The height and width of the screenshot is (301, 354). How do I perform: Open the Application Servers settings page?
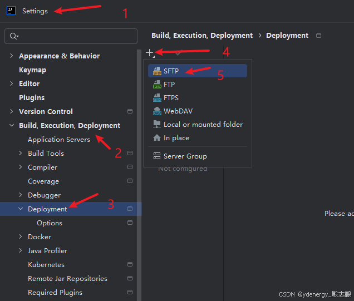(x=58, y=140)
